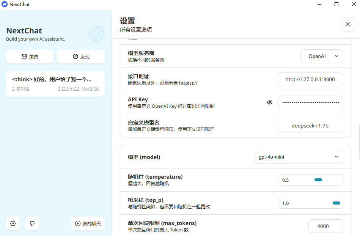This screenshot has height=236, width=360.
Task: Click the chevron arrow of the OpenAI dropdown
Action: (336, 56)
